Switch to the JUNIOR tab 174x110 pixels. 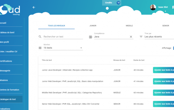tap(93, 26)
